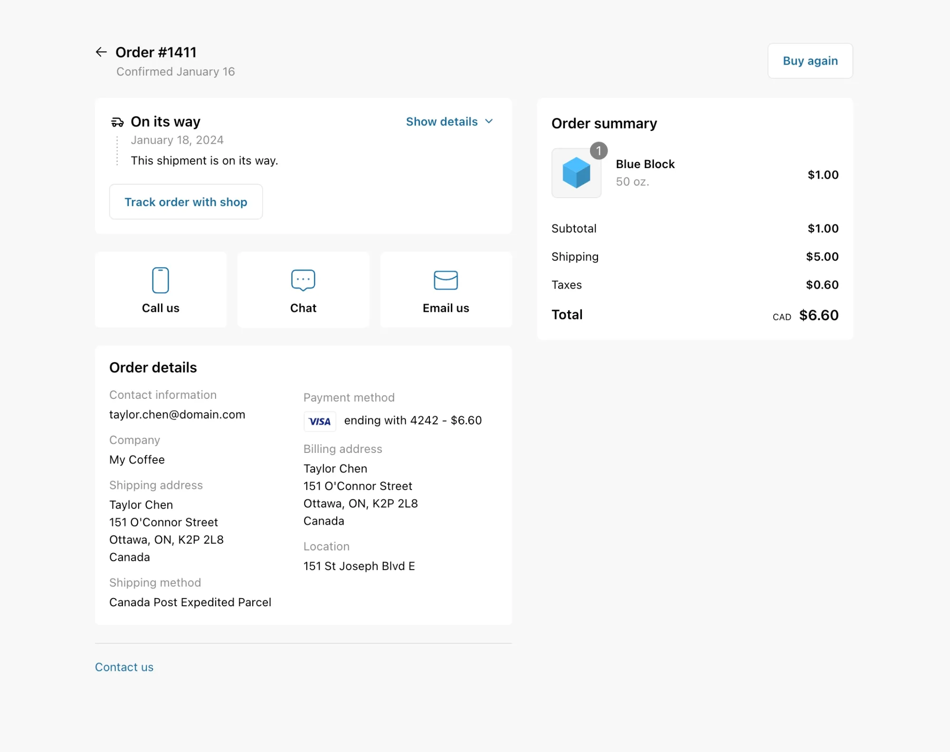Collapse the shipment details chevron
Screen dimensions: 950x752
click(x=489, y=122)
